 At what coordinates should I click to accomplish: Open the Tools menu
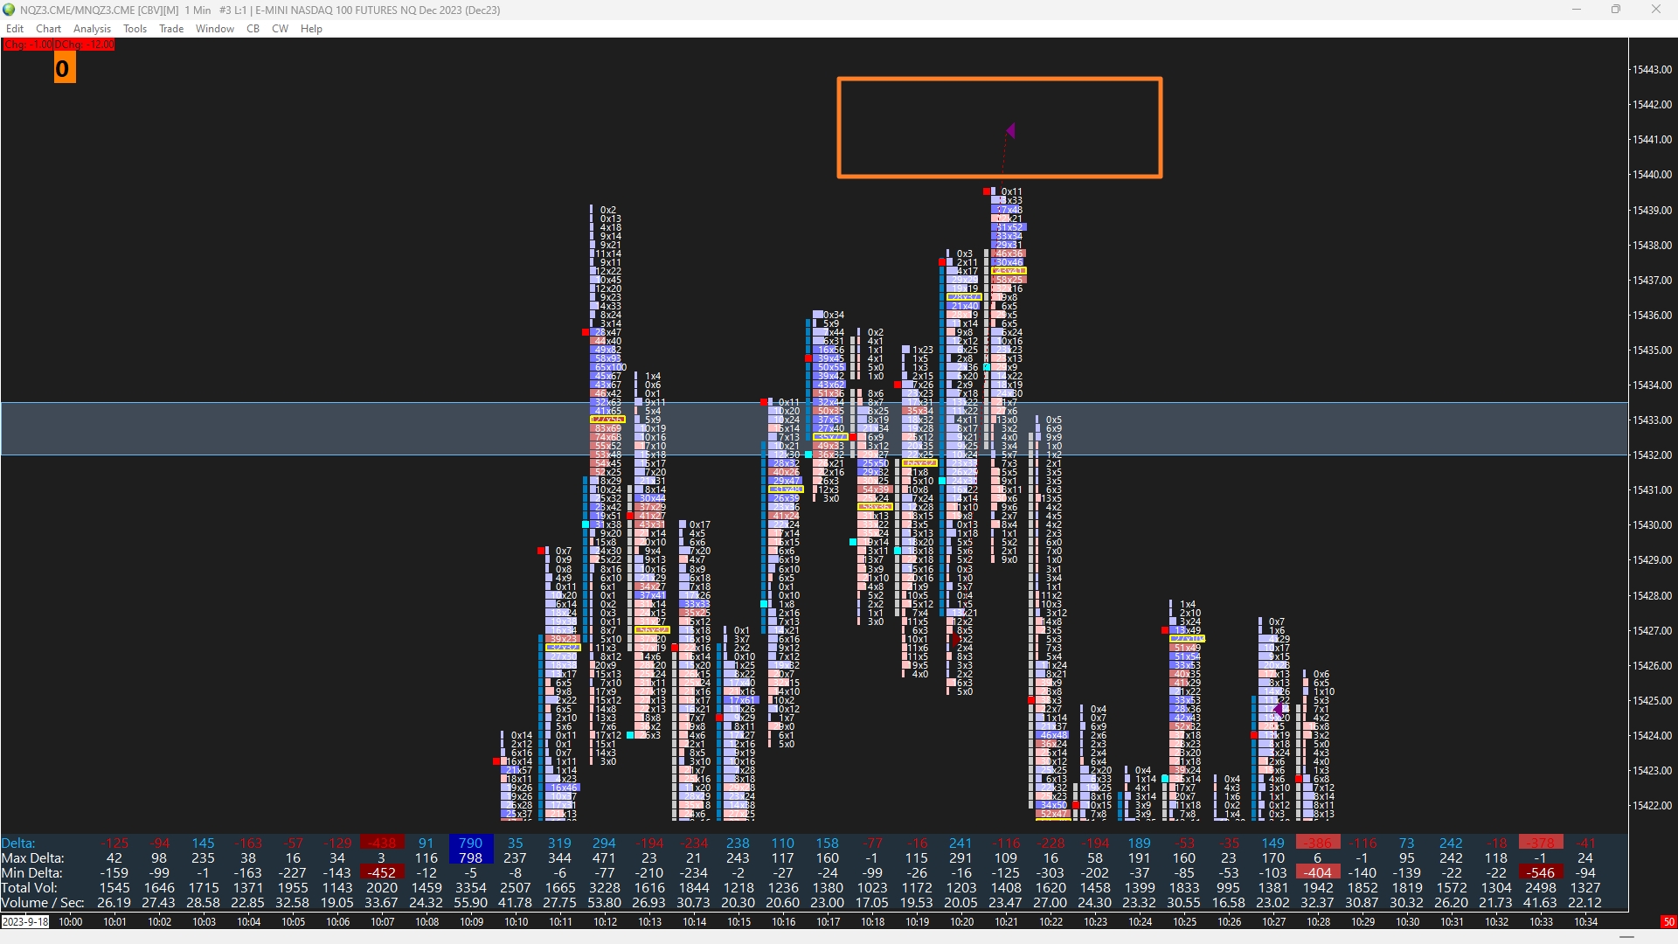(135, 29)
